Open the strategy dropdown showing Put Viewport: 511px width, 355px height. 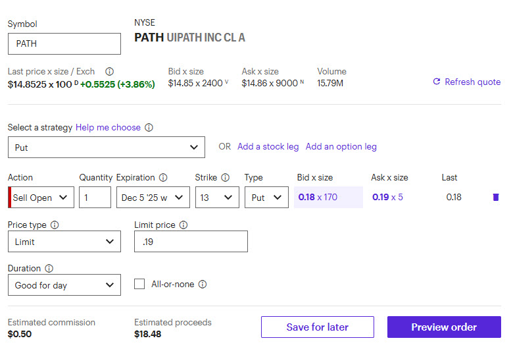pos(107,148)
